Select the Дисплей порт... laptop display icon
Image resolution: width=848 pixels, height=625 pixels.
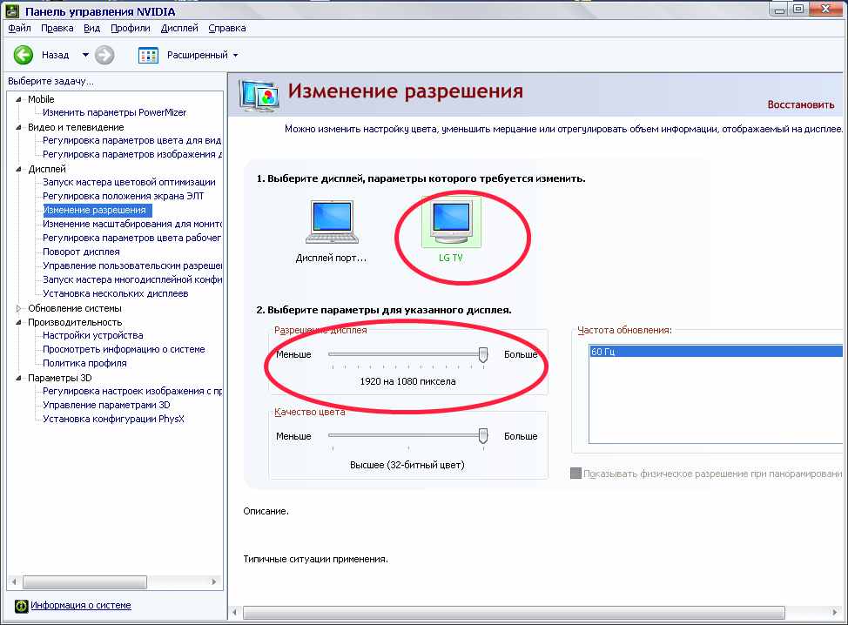tap(332, 222)
